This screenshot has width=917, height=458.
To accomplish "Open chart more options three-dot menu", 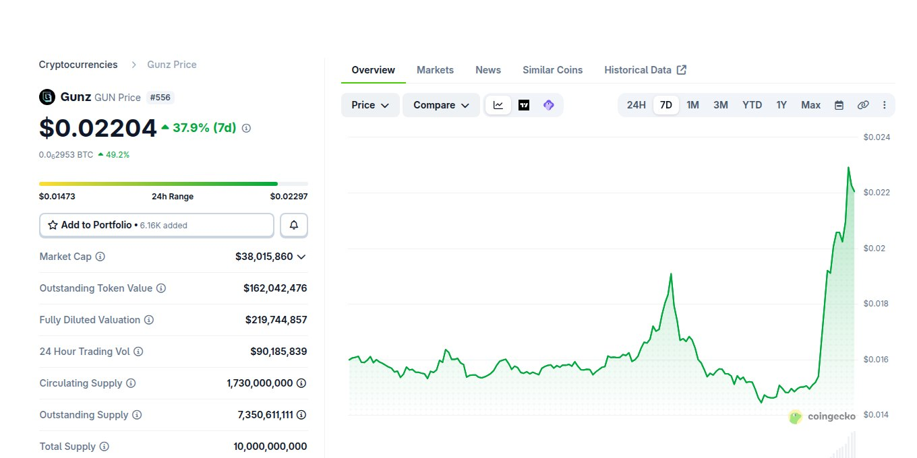I will click(x=885, y=105).
